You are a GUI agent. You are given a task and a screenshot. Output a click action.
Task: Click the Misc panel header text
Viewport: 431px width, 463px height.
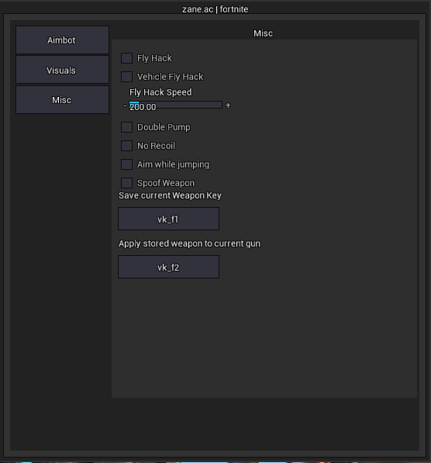coord(263,33)
